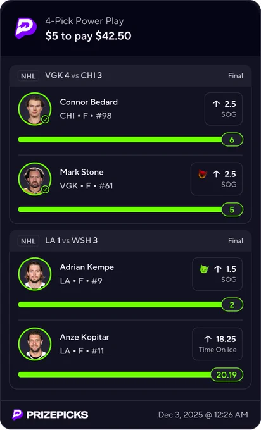The height and width of the screenshot is (430, 261).
Task: Click the green checkmark badge on Connor Bedard
Action: click(x=45, y=120)
